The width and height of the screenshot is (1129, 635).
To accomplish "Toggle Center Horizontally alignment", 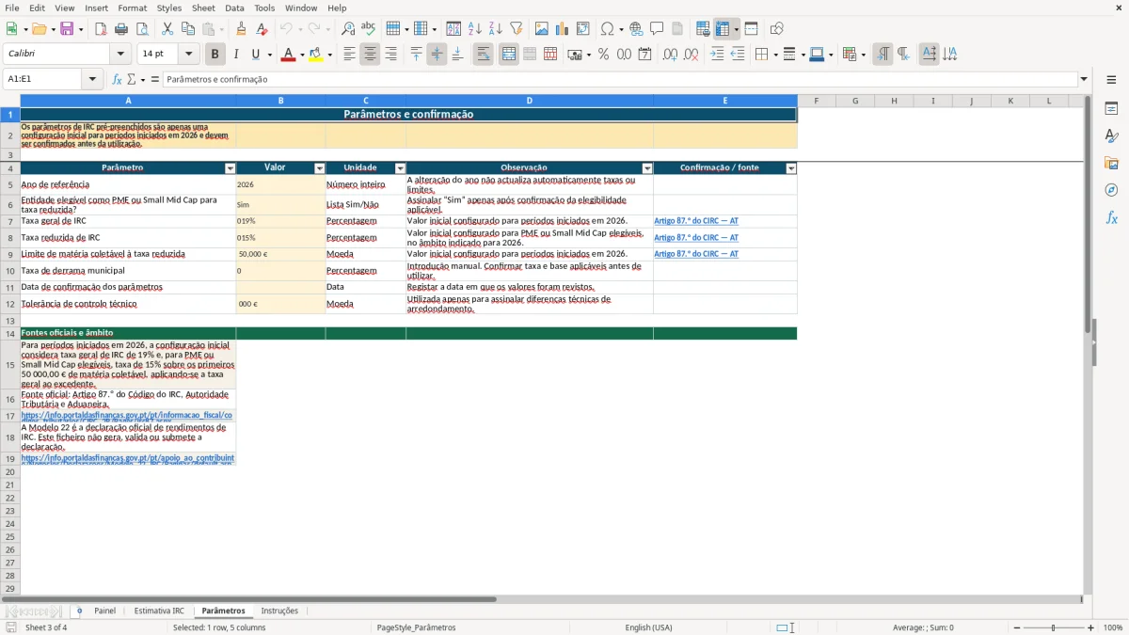I will coord(370,55).
